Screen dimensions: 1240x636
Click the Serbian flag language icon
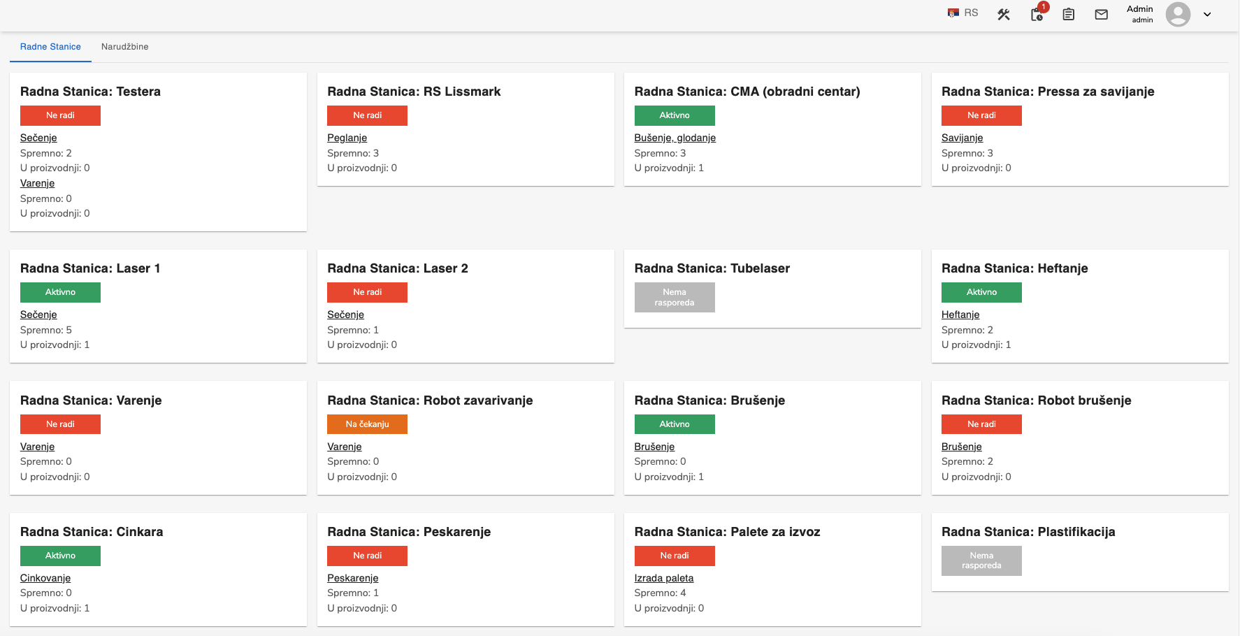pyautogui.click(x=953, y=13)
